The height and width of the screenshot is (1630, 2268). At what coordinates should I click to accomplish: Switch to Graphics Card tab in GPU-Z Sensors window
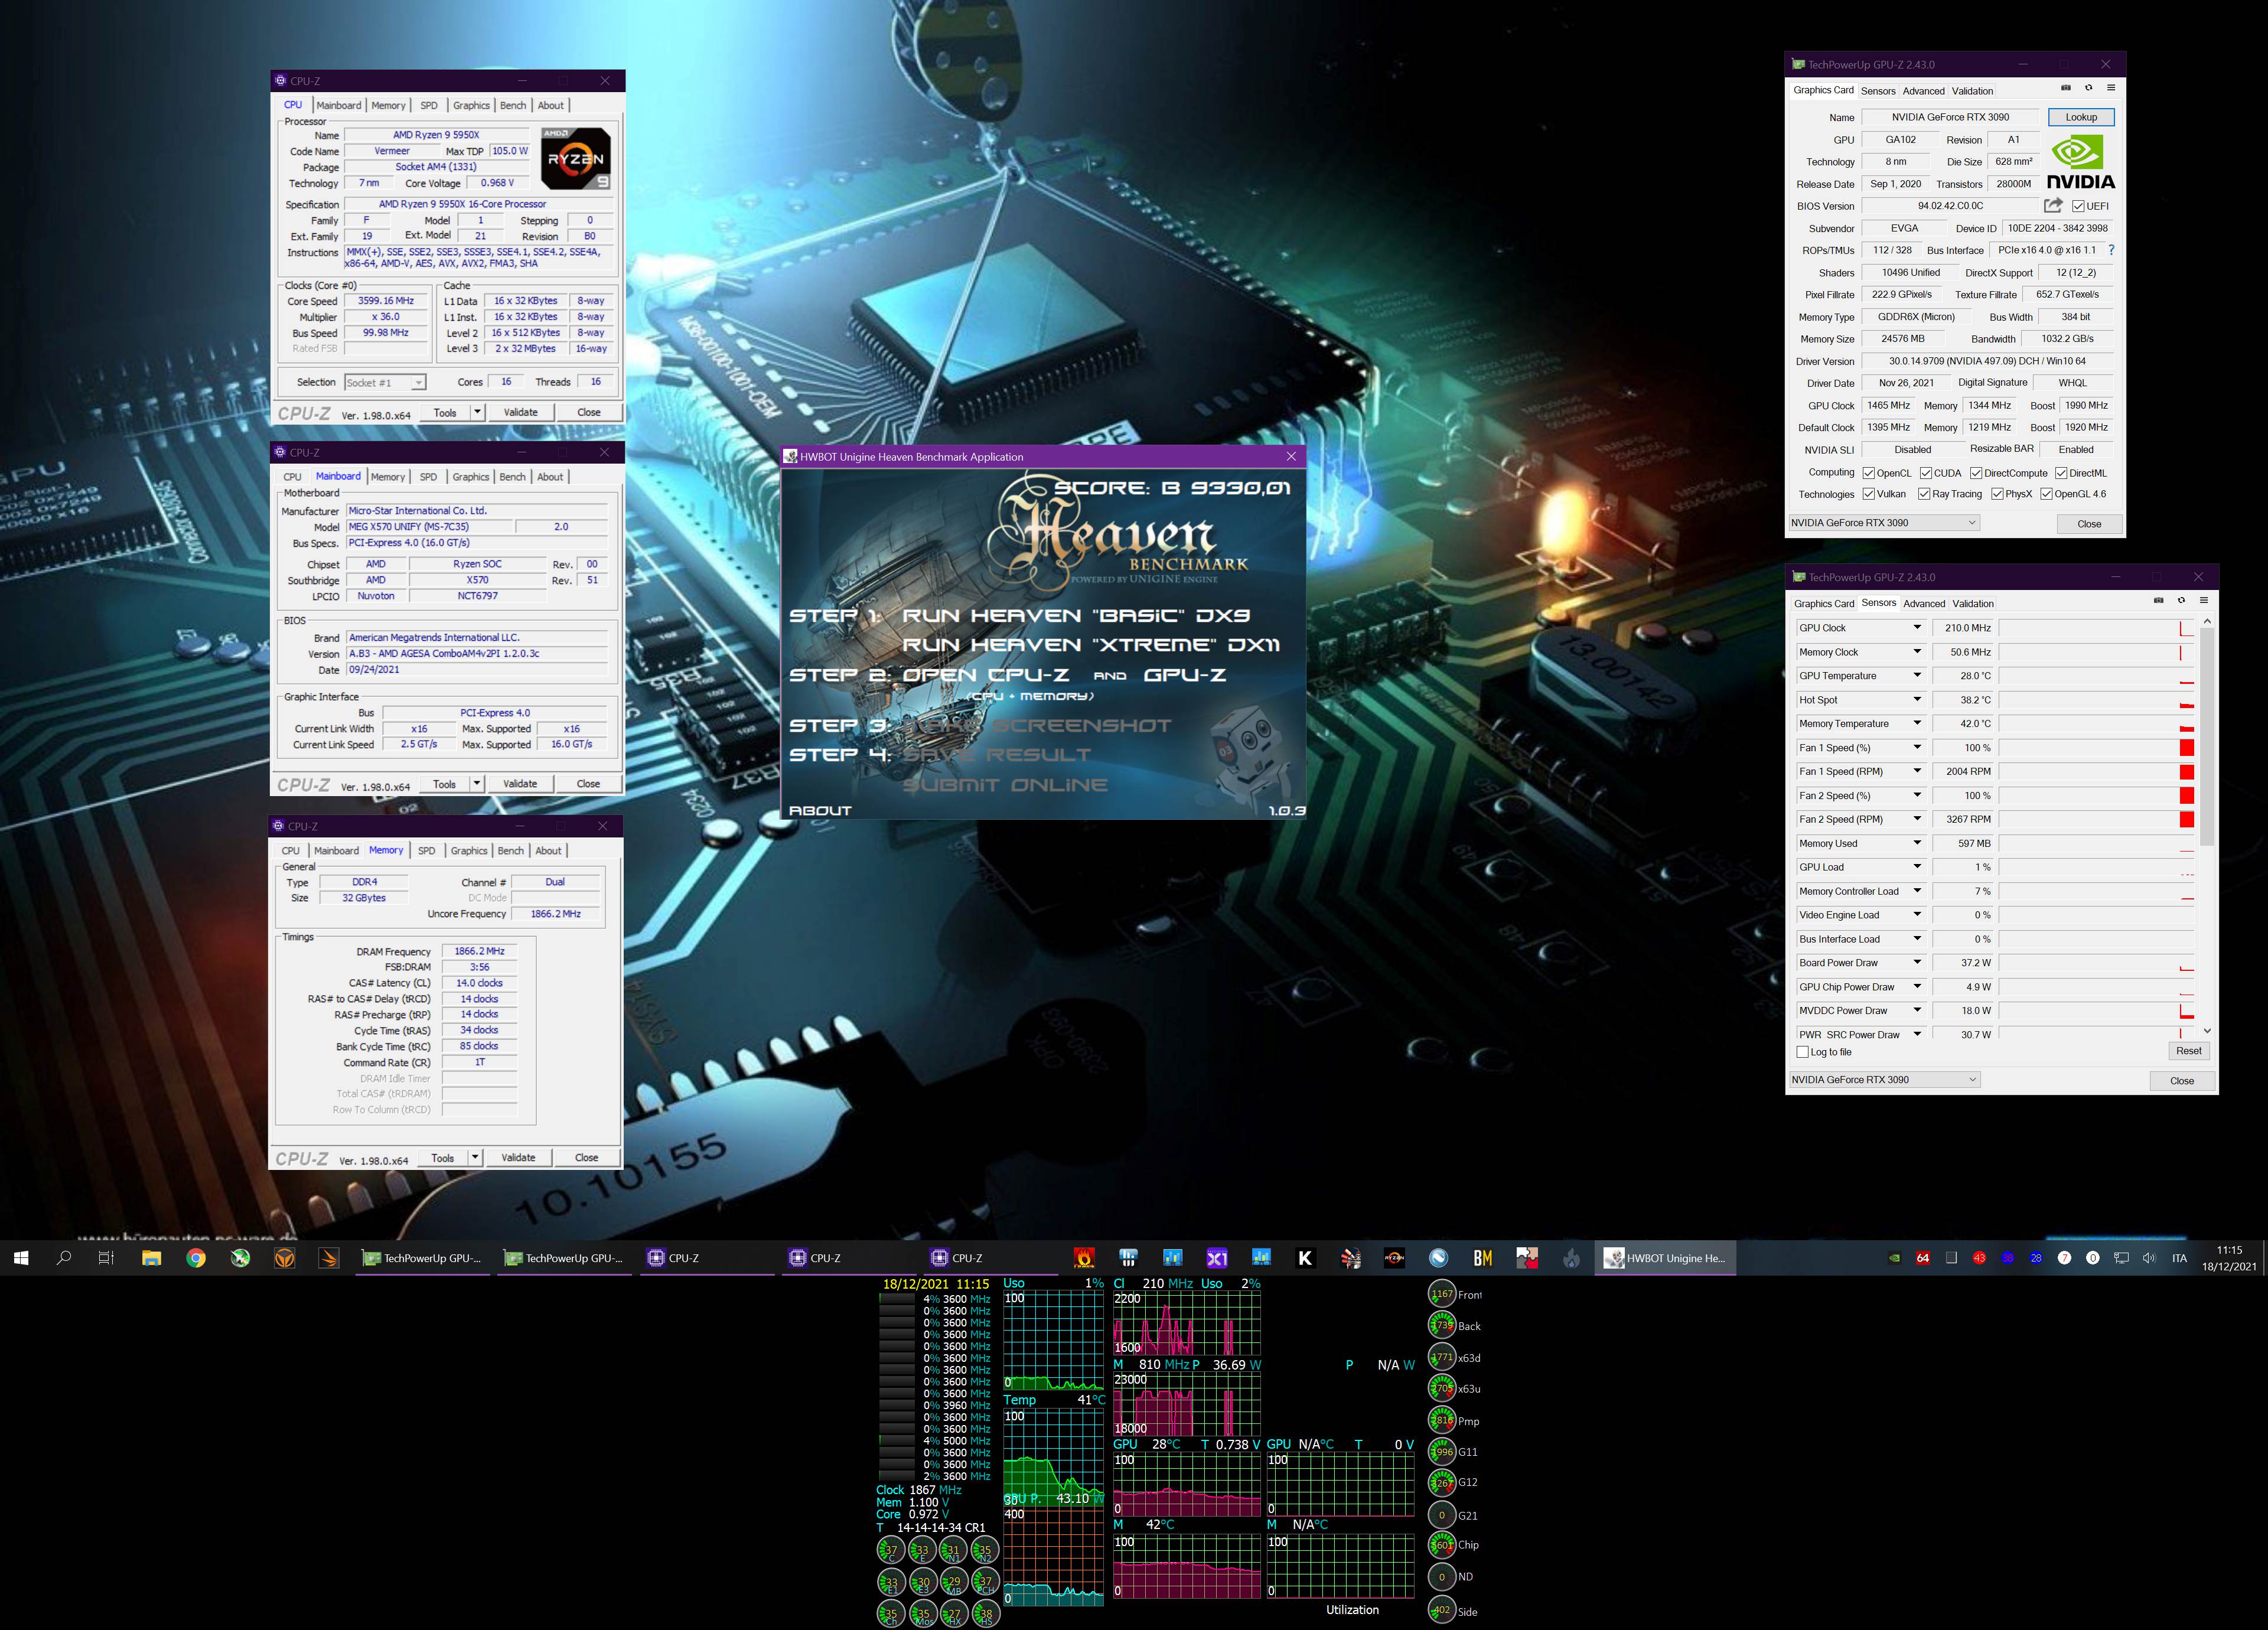[1823, 604]
